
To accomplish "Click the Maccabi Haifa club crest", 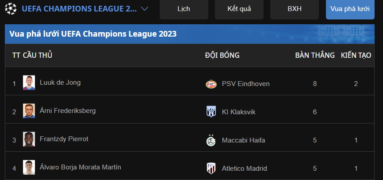I will tap(211, 140).
